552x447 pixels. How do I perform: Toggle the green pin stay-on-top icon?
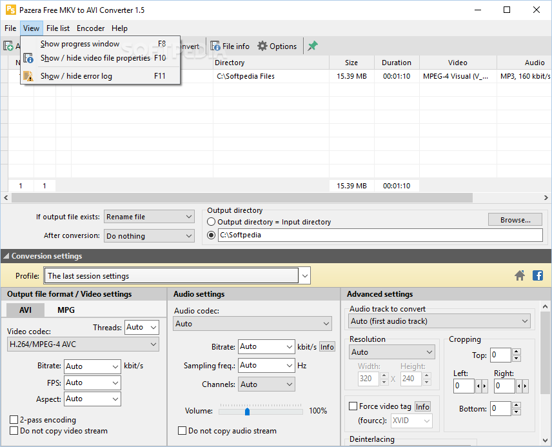click(x=313, y=46)
